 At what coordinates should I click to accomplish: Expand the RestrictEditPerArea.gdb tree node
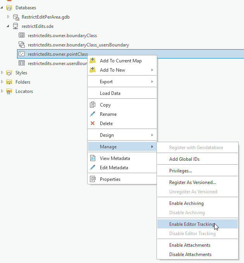[9, 17]
